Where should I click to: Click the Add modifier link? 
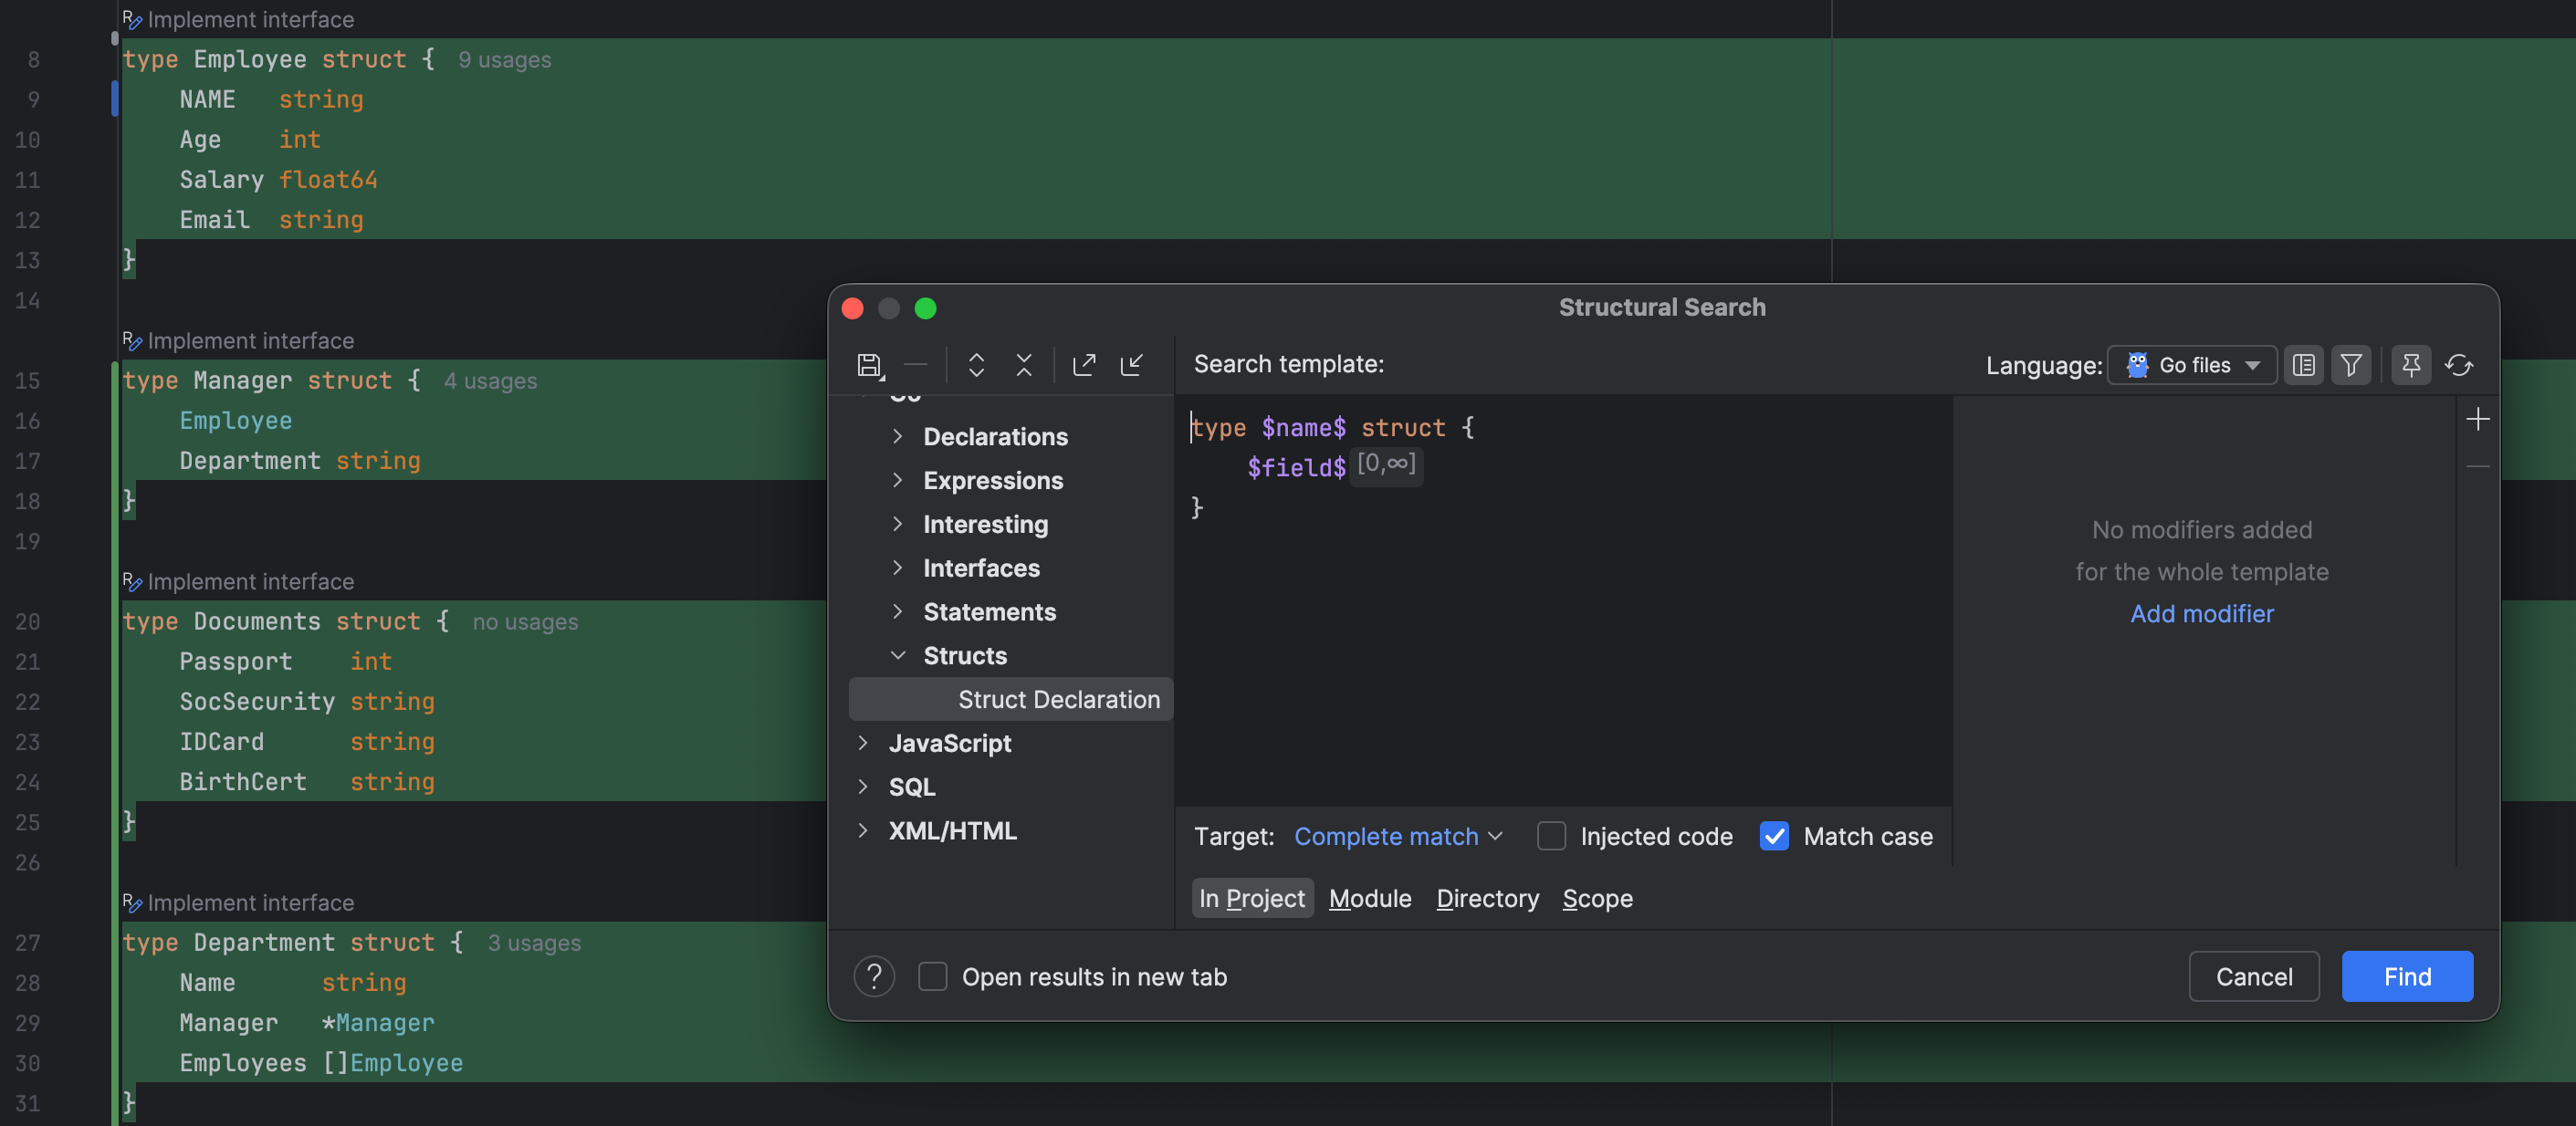click(2202, 613)
